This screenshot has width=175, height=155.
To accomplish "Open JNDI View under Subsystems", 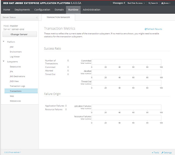I will [x=14, y=81].
